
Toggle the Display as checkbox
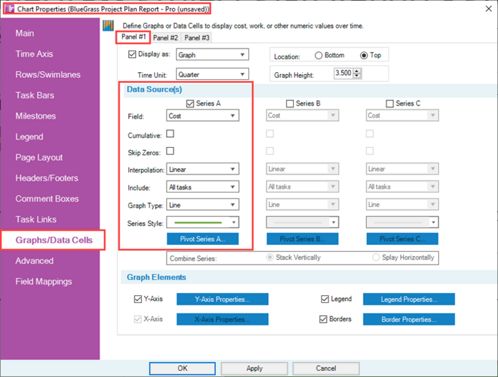132,55
